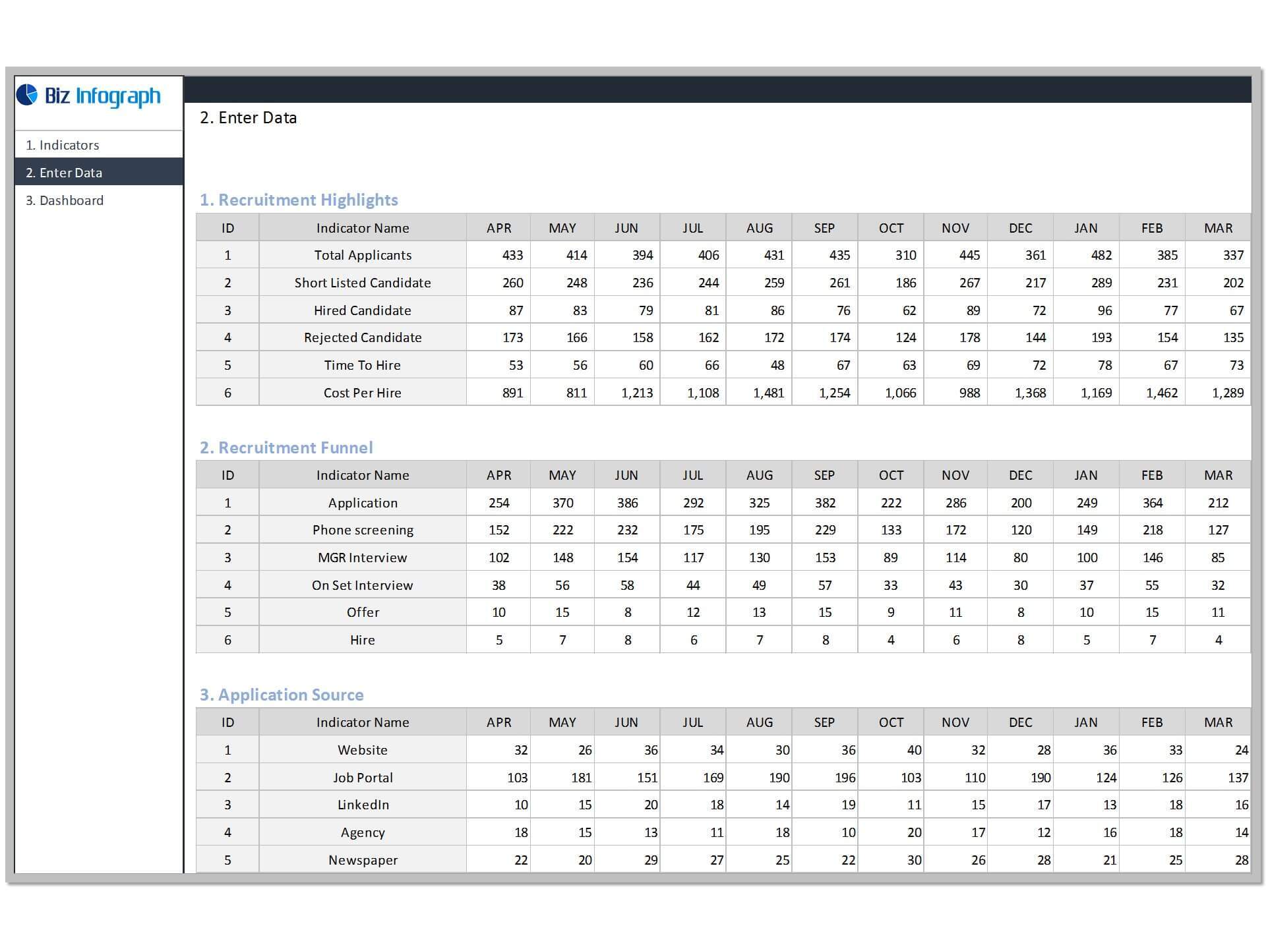Go to the 3. Dashboard page

click(99, 200)
